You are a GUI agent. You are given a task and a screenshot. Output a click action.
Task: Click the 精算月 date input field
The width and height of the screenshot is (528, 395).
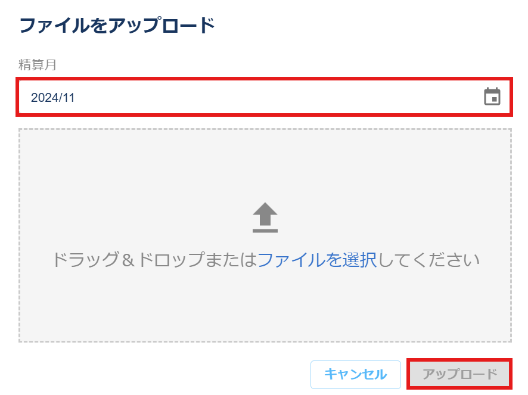click(x=265, y=97)
